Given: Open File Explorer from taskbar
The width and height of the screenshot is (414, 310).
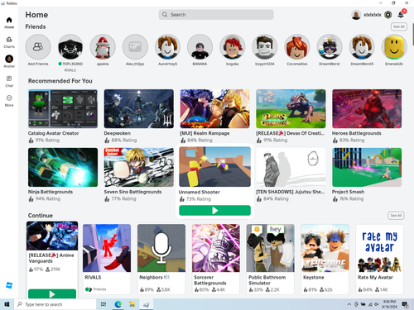Looking at the screenshot, I should point(132,304).
